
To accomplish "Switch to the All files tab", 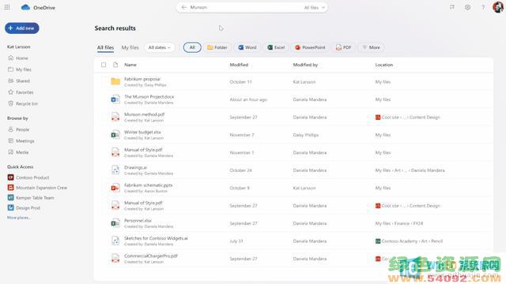I will pyautogui.click(x=105, y=47).
